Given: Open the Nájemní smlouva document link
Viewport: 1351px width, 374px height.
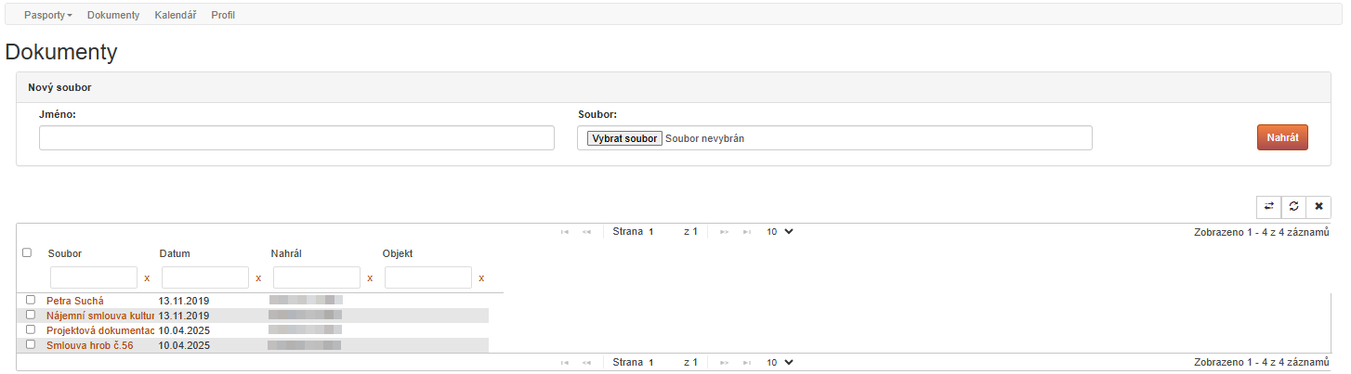Looking at the screenshot, I should point(100,316).
